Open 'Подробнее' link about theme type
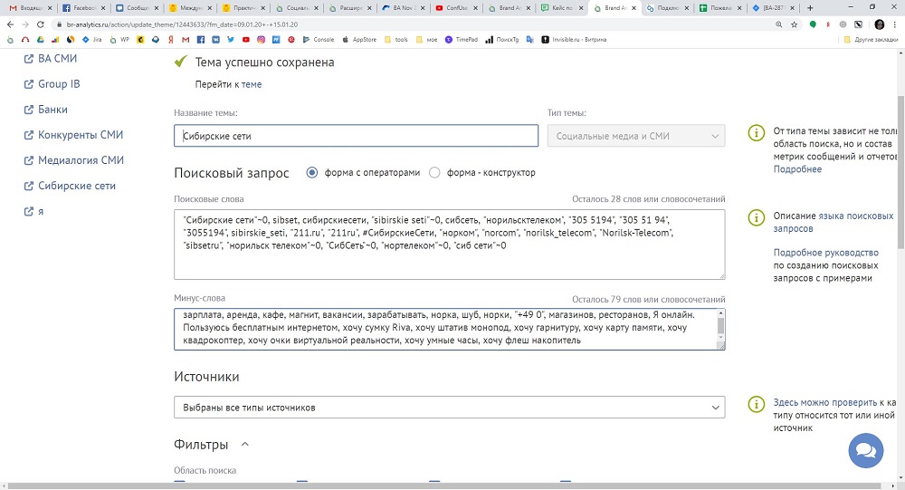Viewport: 905px width, 490px height. [x=797, y=169]
